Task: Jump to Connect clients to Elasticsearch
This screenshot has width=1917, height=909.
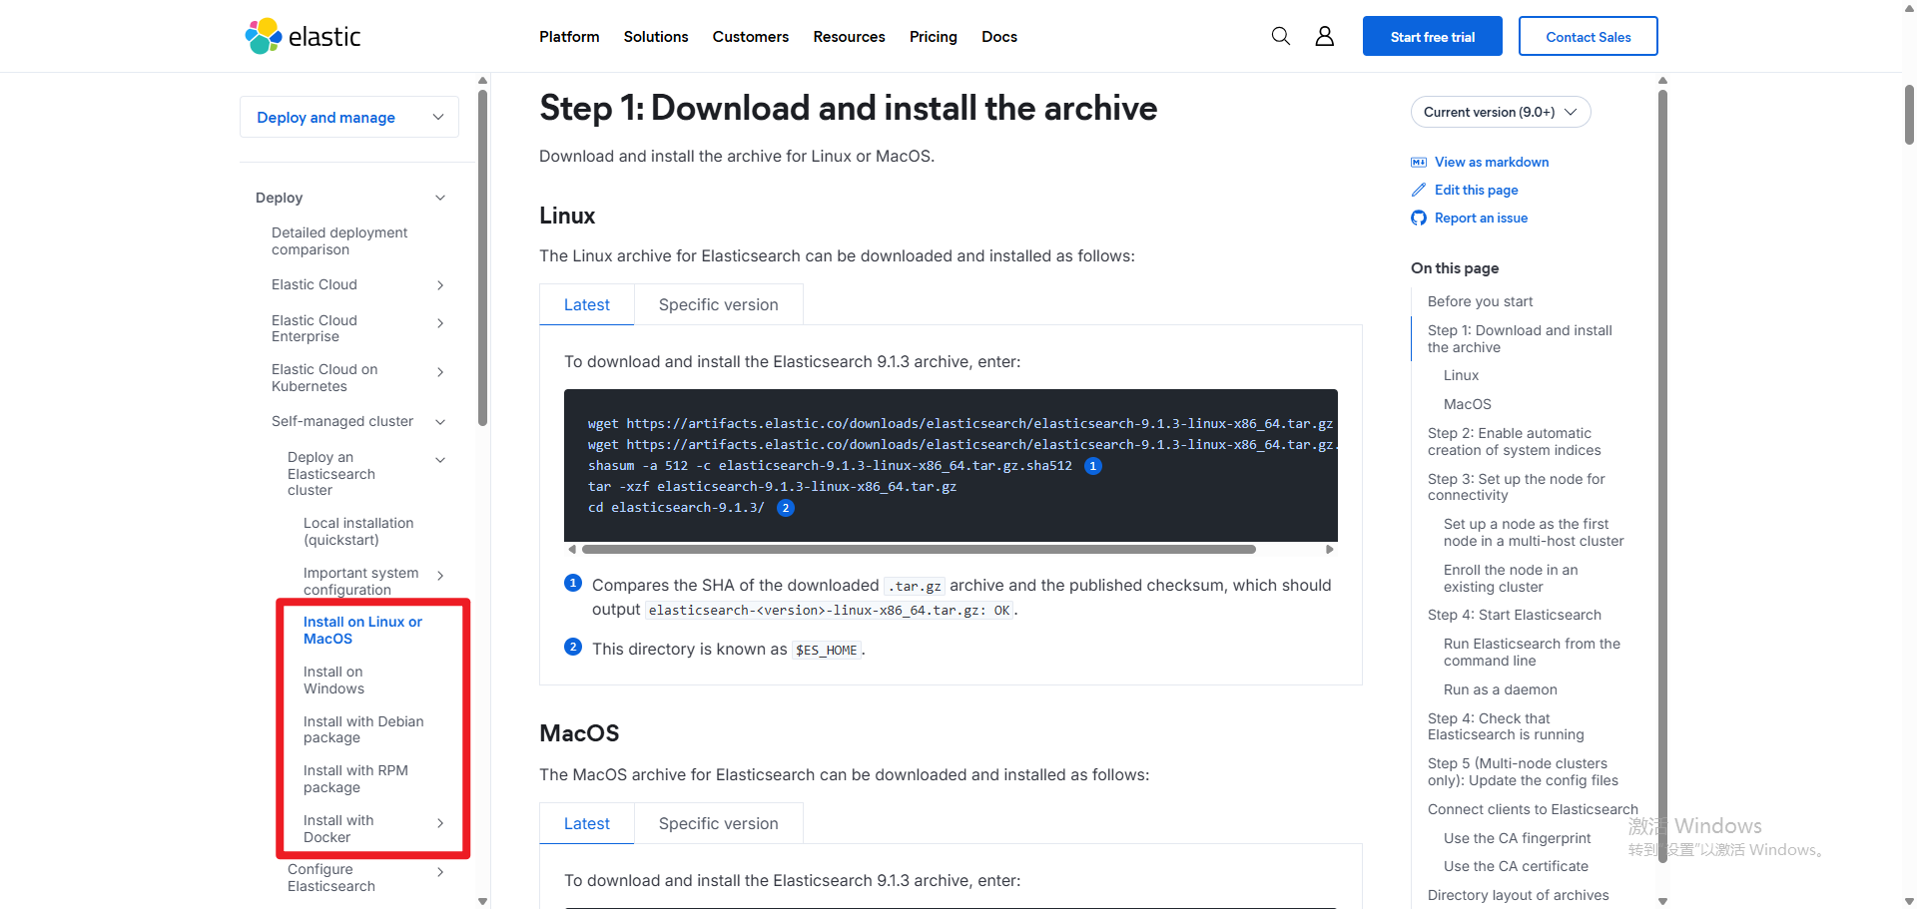Action: coord(1533,809)
